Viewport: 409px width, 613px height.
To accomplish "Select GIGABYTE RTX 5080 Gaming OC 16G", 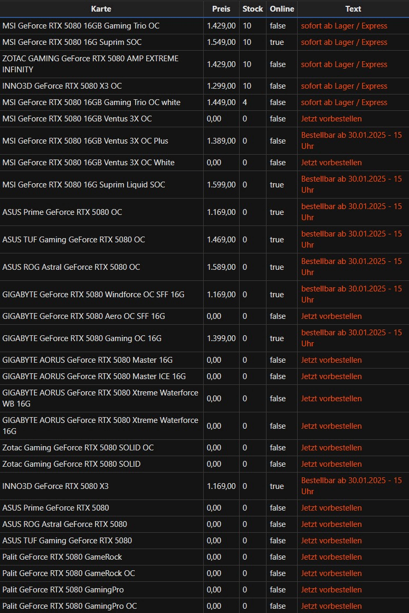I will 82,338.
